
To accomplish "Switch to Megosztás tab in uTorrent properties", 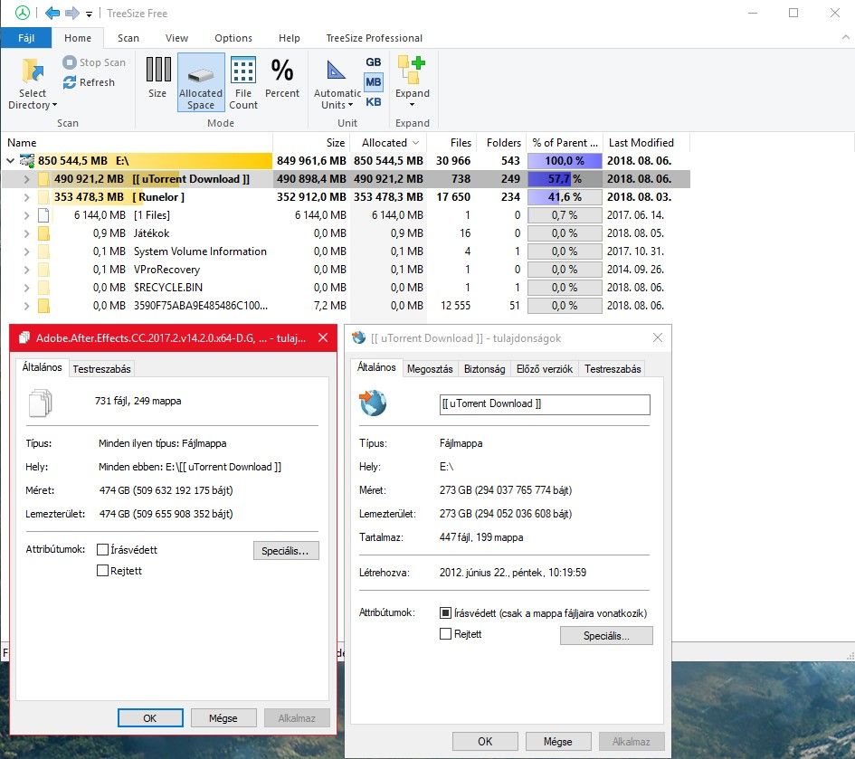I will point(430,369).
